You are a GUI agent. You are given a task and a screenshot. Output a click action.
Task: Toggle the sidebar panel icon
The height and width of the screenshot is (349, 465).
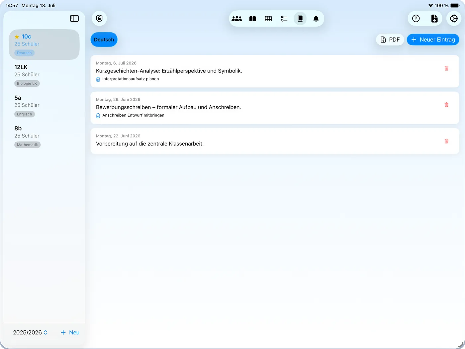point(74,19)
